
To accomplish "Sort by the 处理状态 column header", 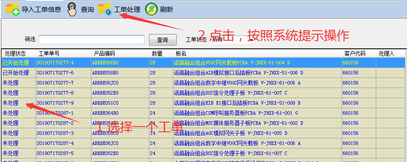I will (x=19, y=53).
